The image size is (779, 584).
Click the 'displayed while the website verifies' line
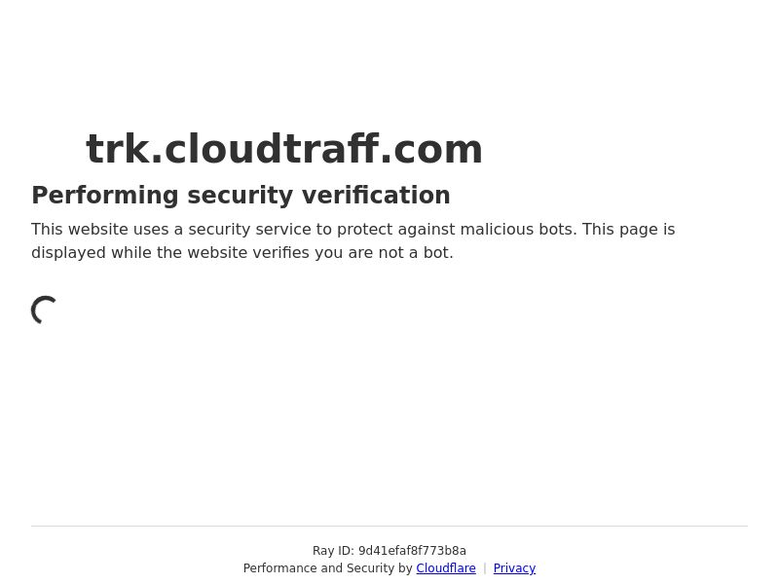click(x=242, y=253)
